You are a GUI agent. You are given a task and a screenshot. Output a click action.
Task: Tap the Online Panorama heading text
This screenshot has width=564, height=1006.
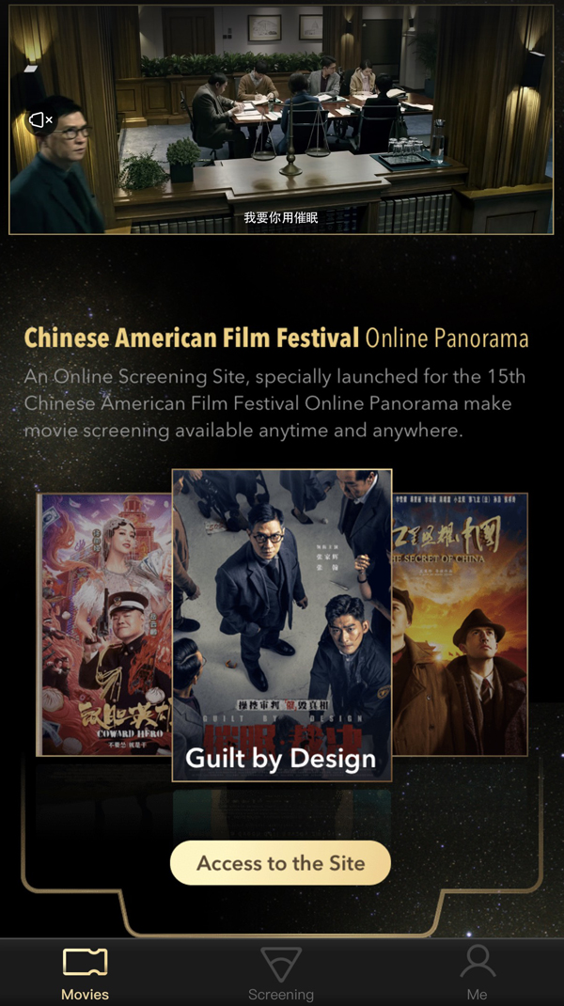point(446,338)
